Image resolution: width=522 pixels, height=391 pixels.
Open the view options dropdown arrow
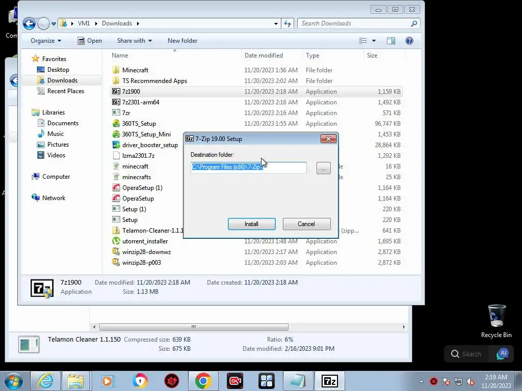click(x=374, y=41)
